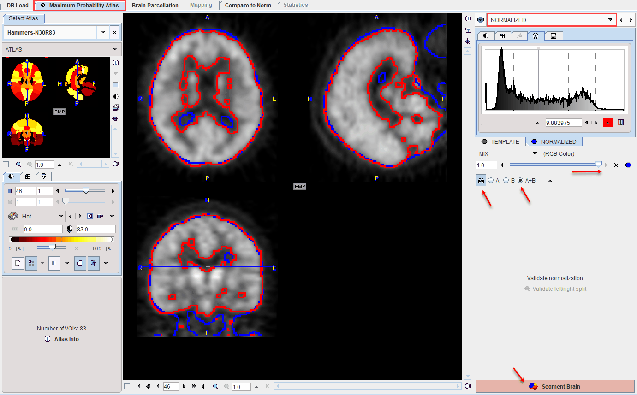Invert the Hot color table

90,216
